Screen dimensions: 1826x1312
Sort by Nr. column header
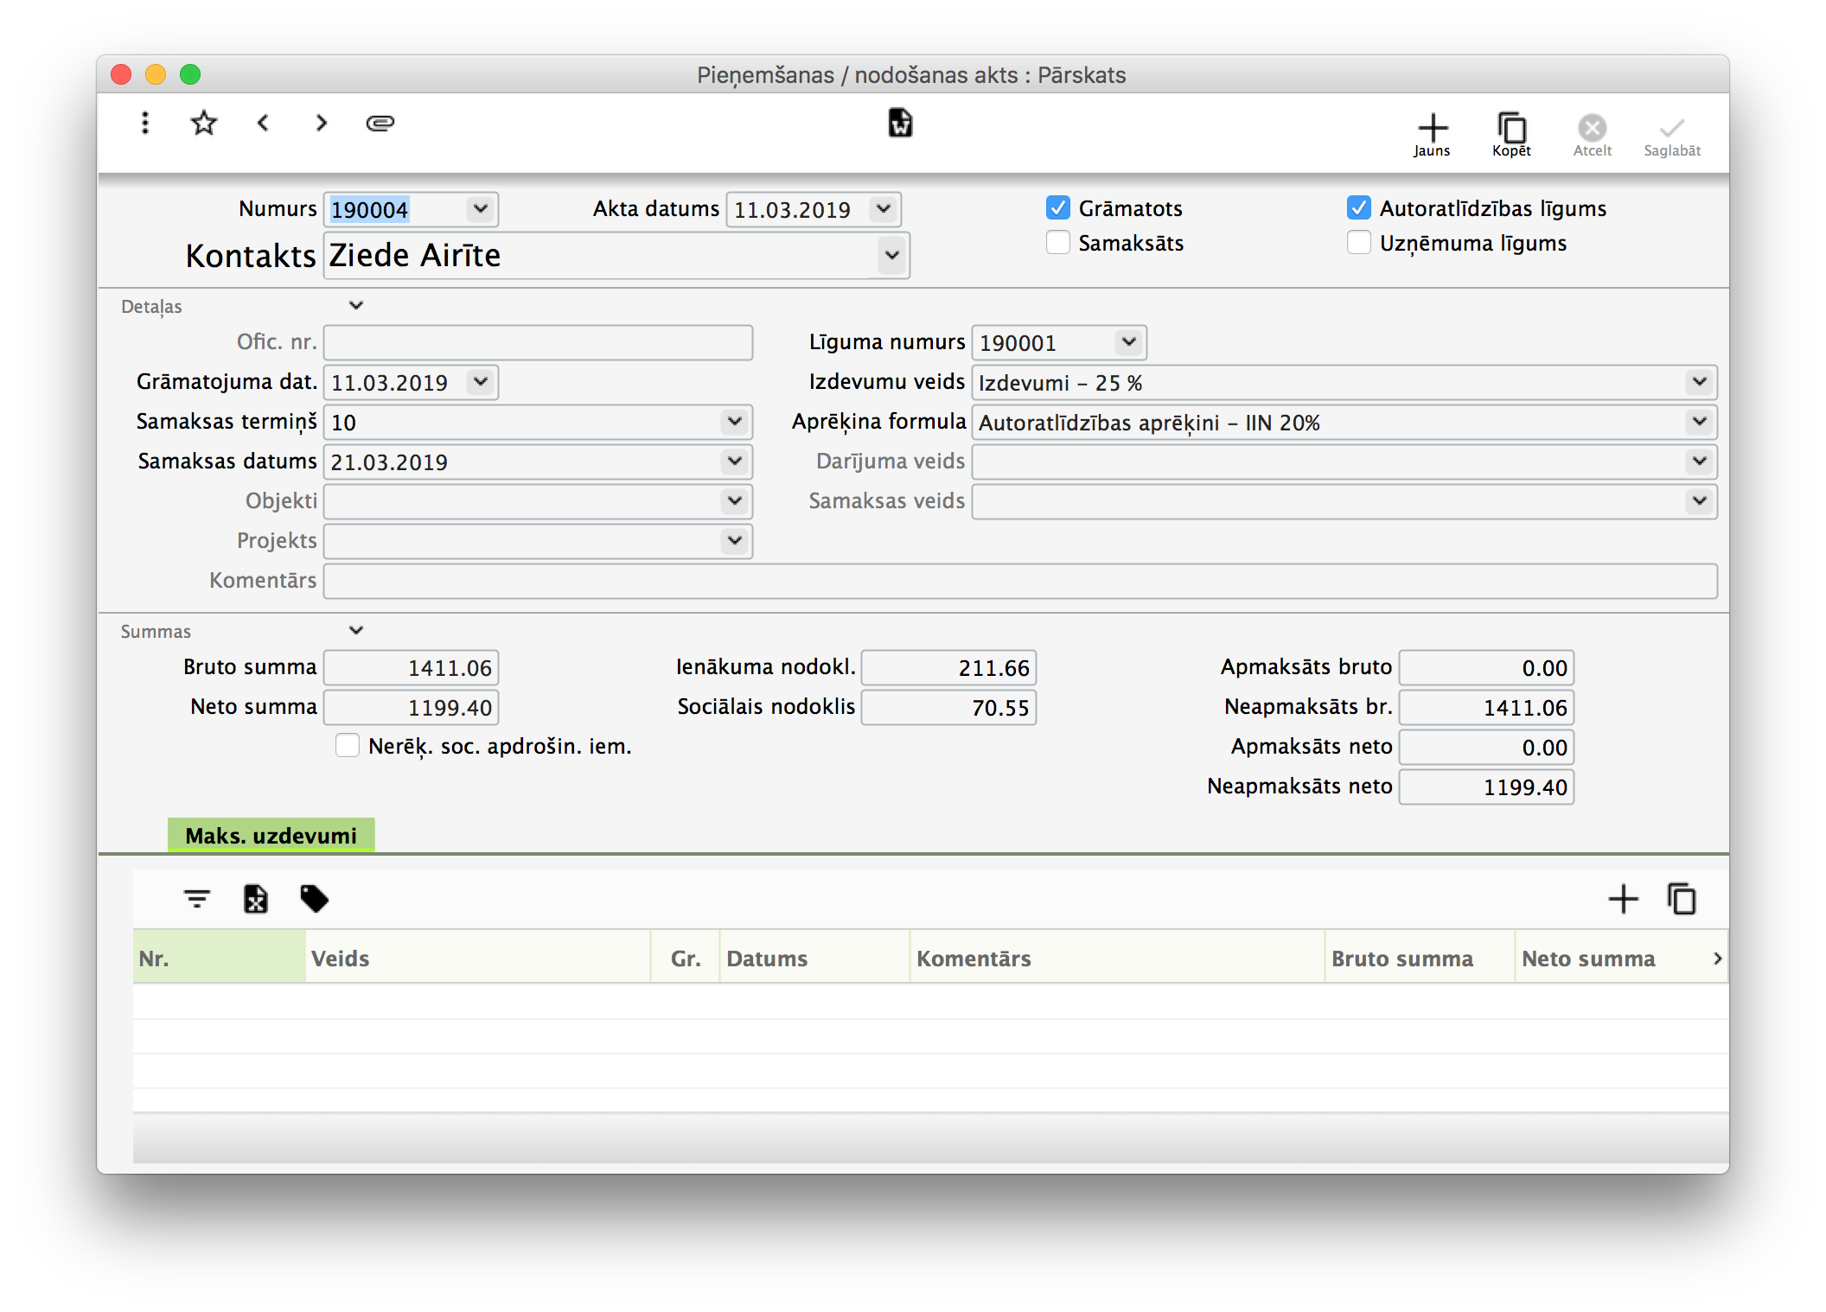pyautogui.click(x=219, y=958)
